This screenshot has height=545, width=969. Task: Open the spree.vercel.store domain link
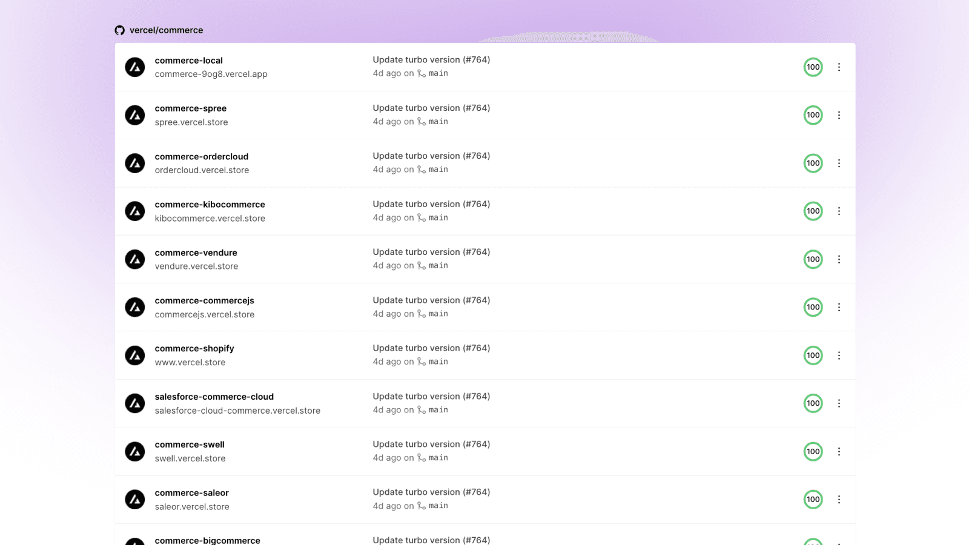pyautogui.click(x=191, y=122)
